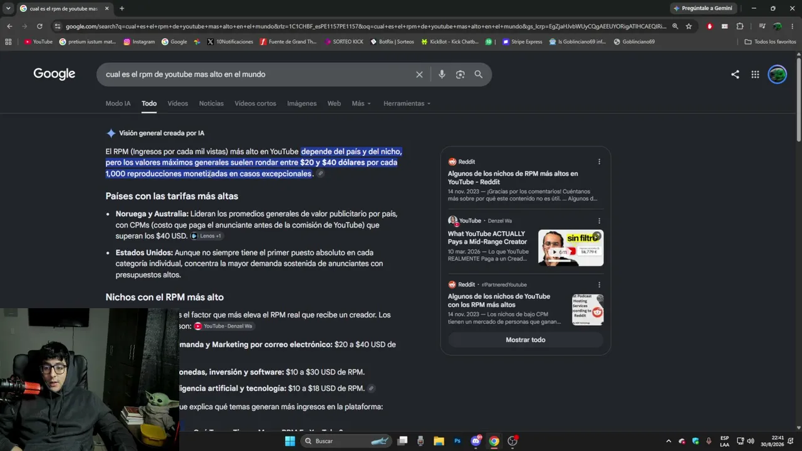The width and height of the screenshot is (802, 451).
Task: Show hidden system tray icons
Action: pos(668,441)
